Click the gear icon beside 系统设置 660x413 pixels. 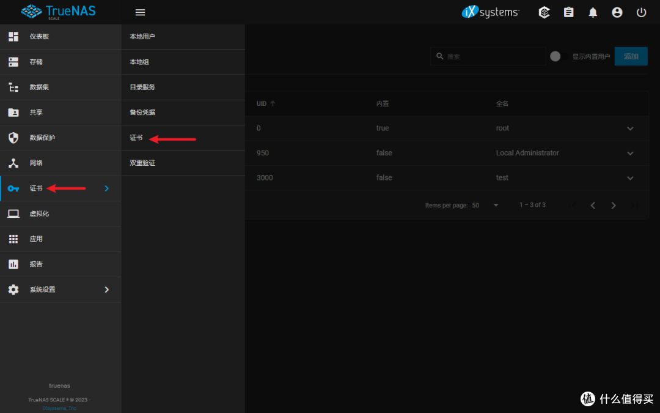13,289
